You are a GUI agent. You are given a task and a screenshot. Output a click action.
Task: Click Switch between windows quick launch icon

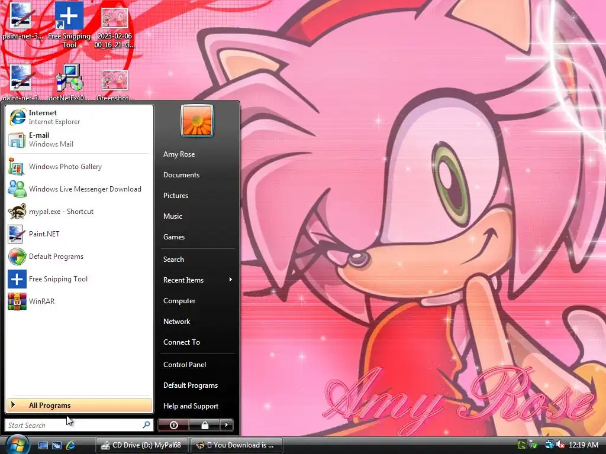(57, 445)
